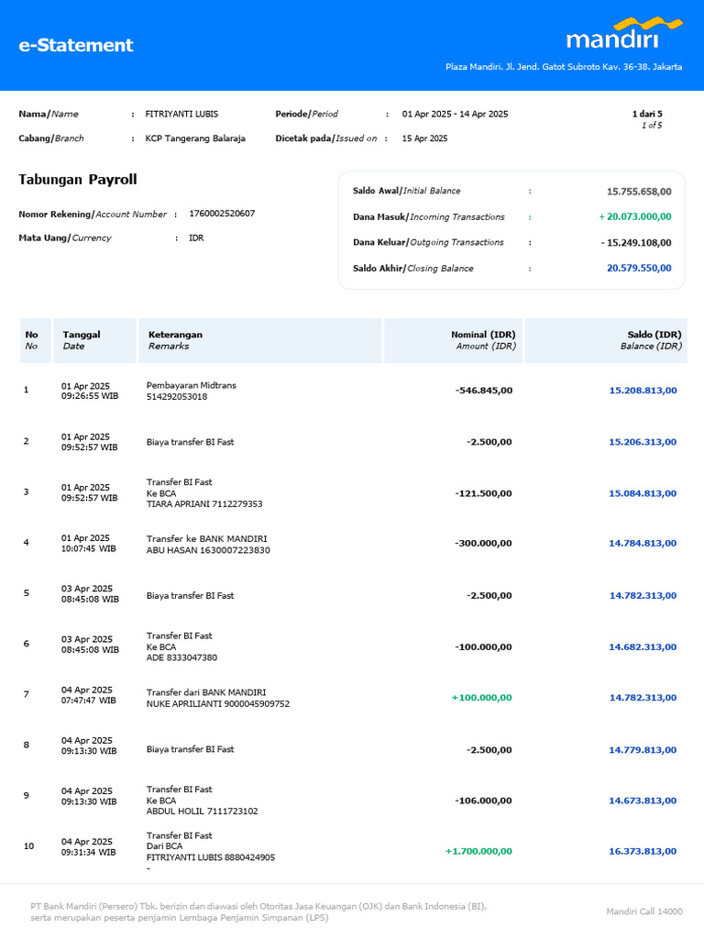Select the balance 16.373.813,00
The width and height of the screenshot is (704, 939).
pos(643,852)
